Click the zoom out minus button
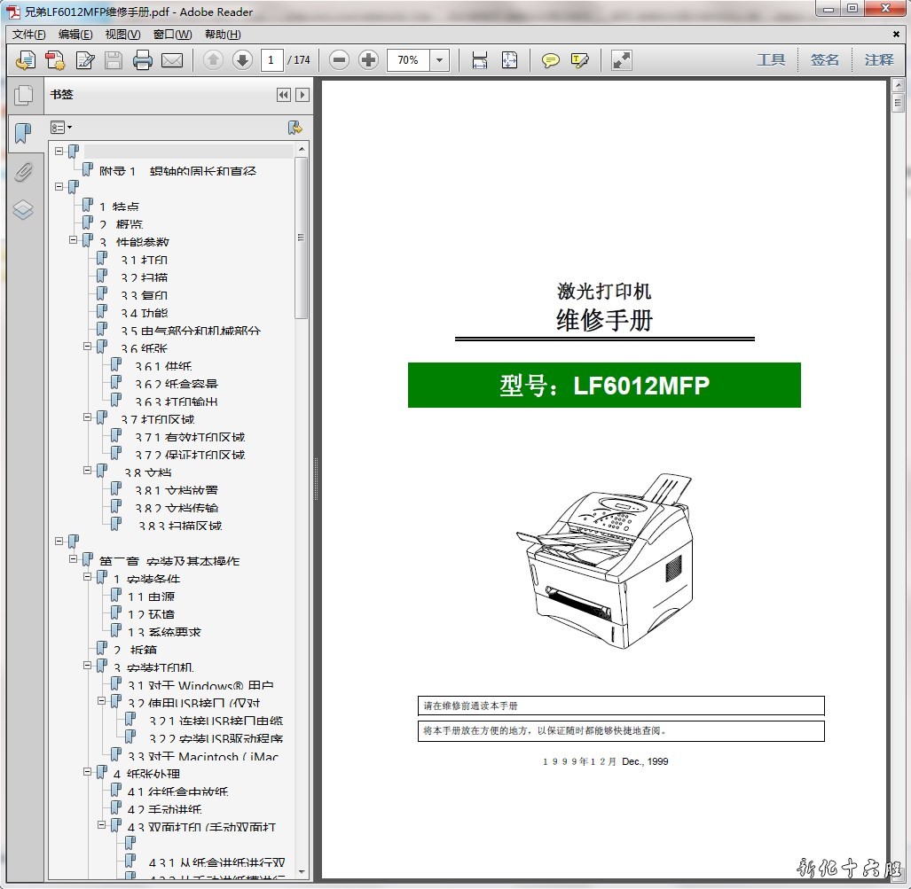This screenshot has width=911, height=889. [x=339, y=60]
